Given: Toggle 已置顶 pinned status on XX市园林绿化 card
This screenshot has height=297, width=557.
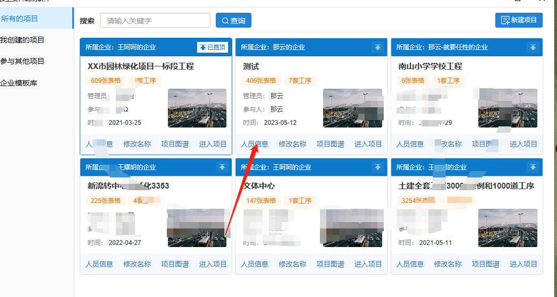Looking at the screenshot, I should [212, 47].
